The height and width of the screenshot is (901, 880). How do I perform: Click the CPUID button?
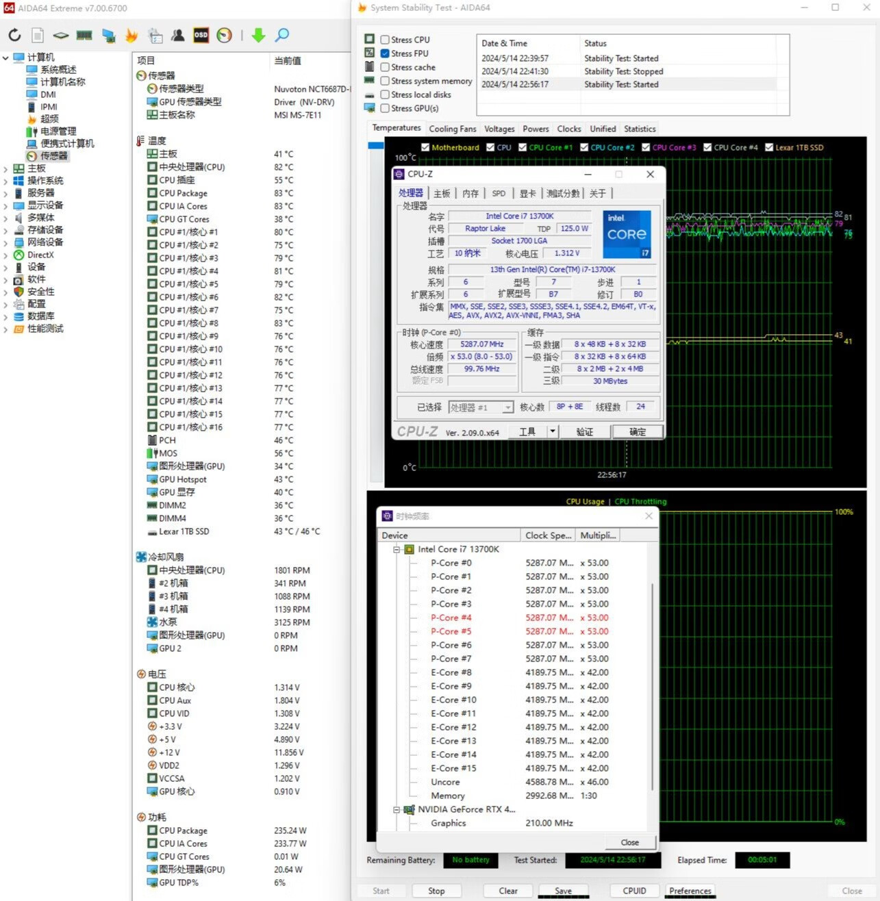(634, 891)
